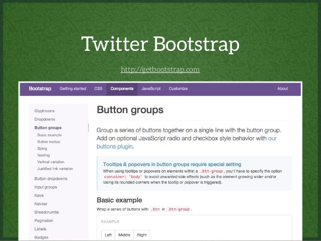Go to Glyphicons in sidebar
321x241 pixels.
click(44, 111)
